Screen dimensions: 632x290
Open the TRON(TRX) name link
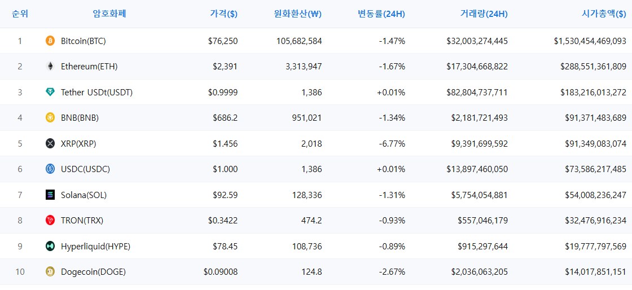pyautogui.click(x=82, y=220)
